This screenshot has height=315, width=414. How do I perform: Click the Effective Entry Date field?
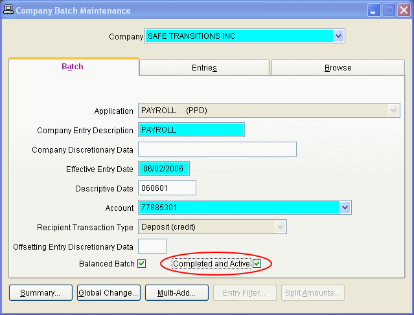point(164,169)
